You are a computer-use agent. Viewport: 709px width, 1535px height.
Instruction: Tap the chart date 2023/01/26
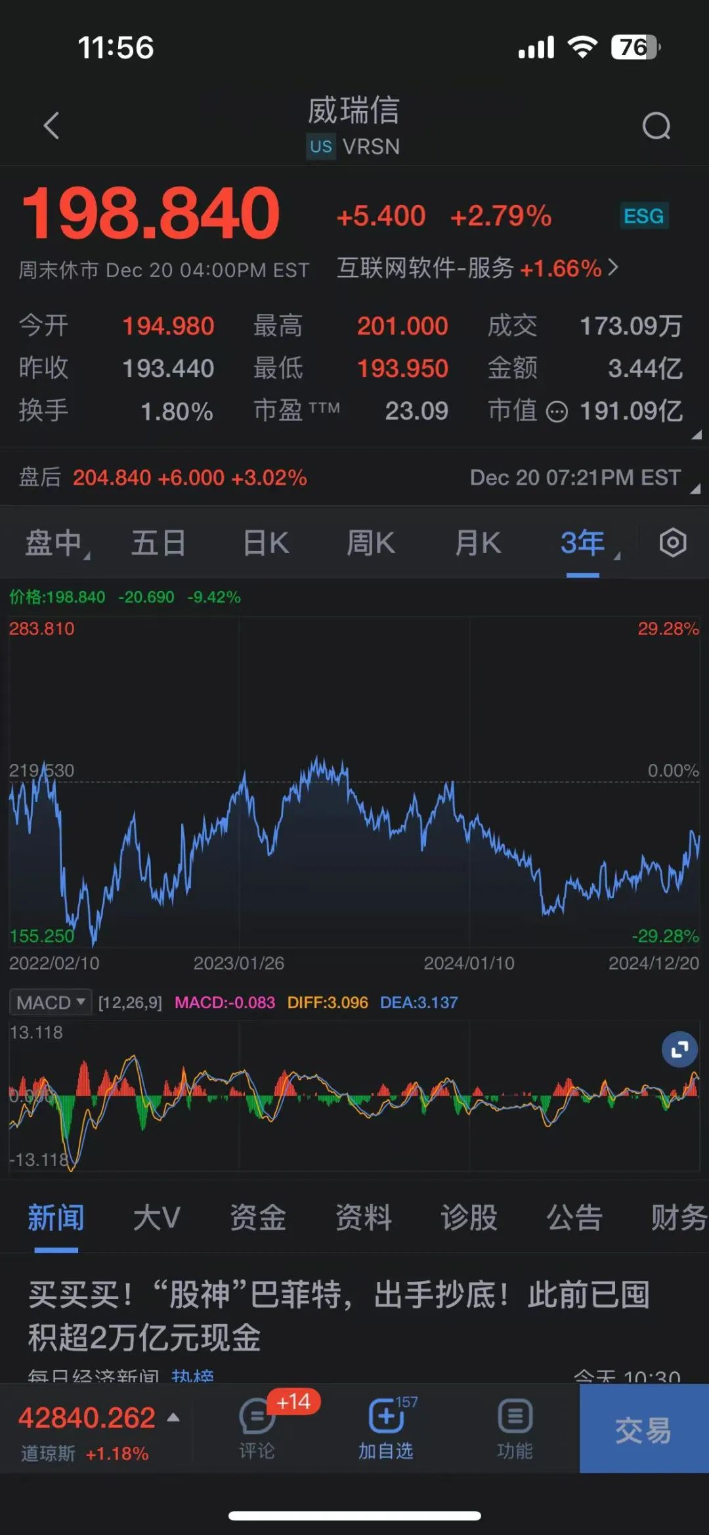click(x=239, y=963)
